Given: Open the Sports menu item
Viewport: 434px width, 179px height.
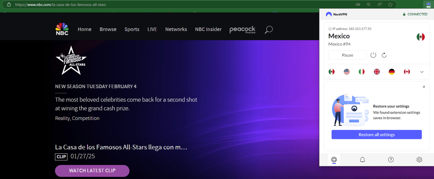Looking at the screenshot, I should [132, 29].
